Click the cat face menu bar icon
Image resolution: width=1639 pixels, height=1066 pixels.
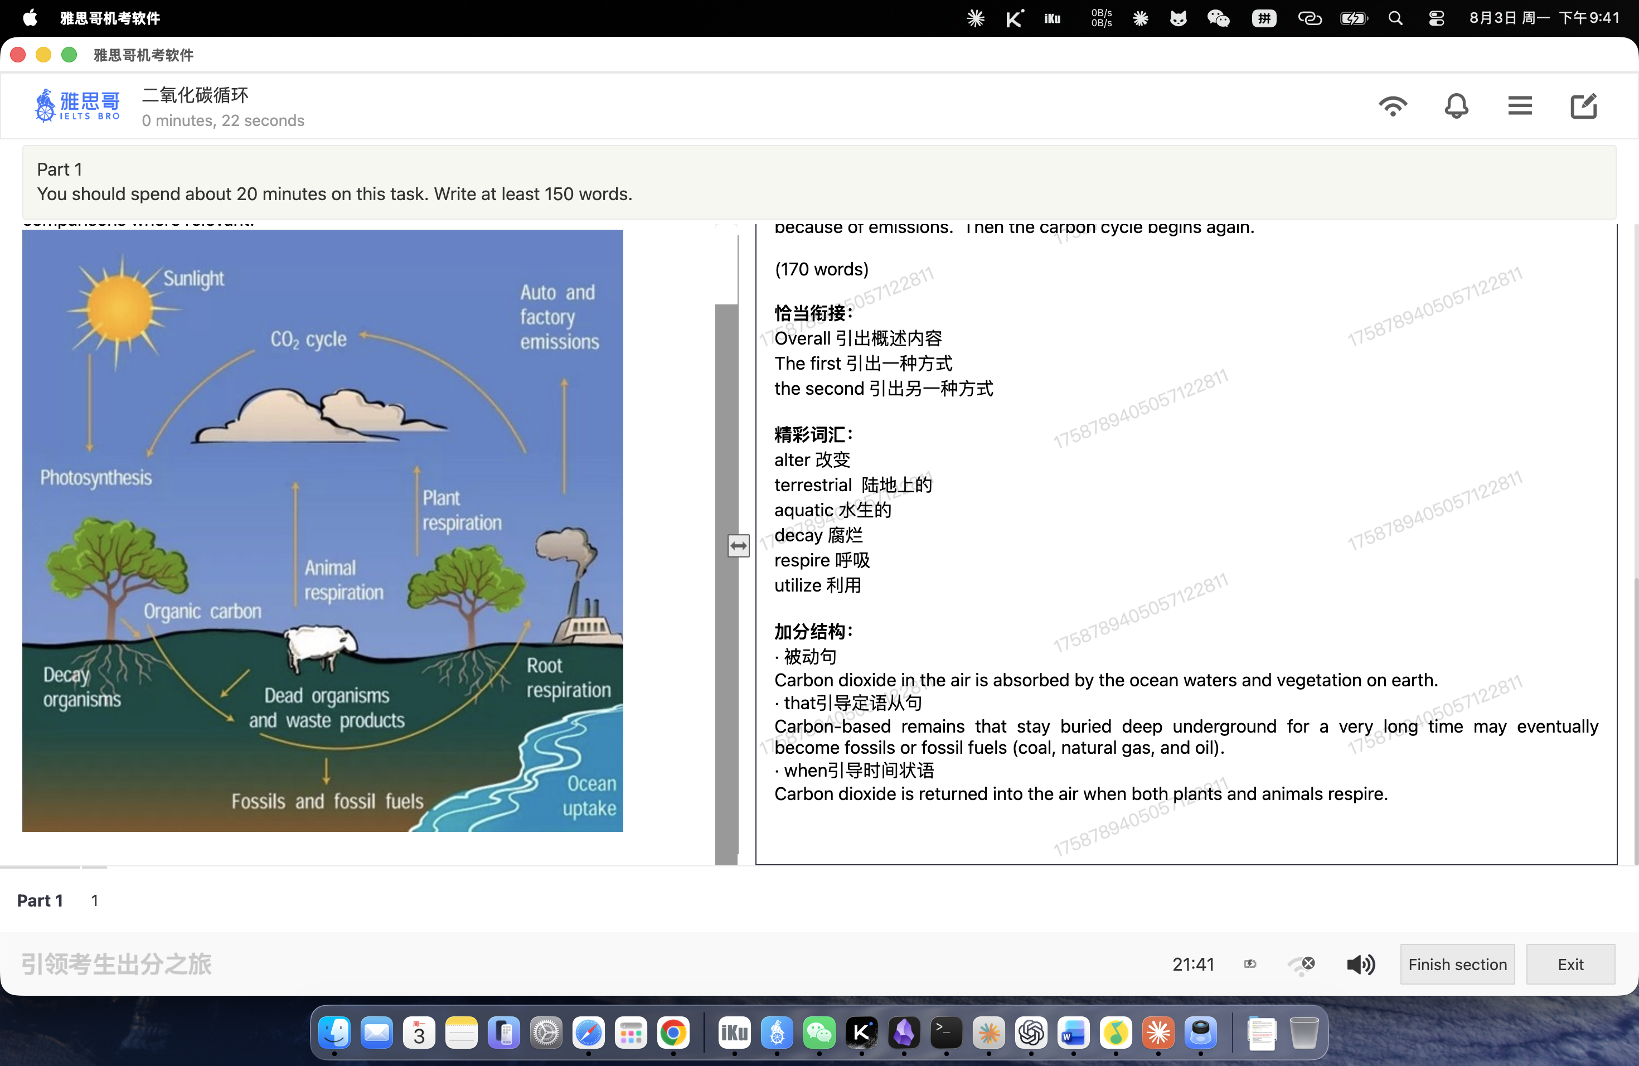pos(1179,18)
